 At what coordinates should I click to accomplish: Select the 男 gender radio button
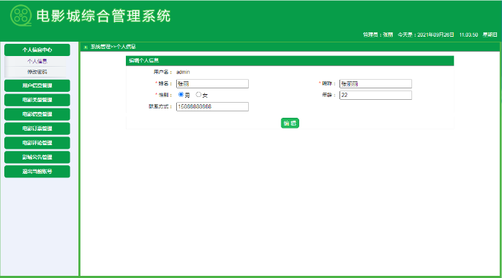coord(181,94)
